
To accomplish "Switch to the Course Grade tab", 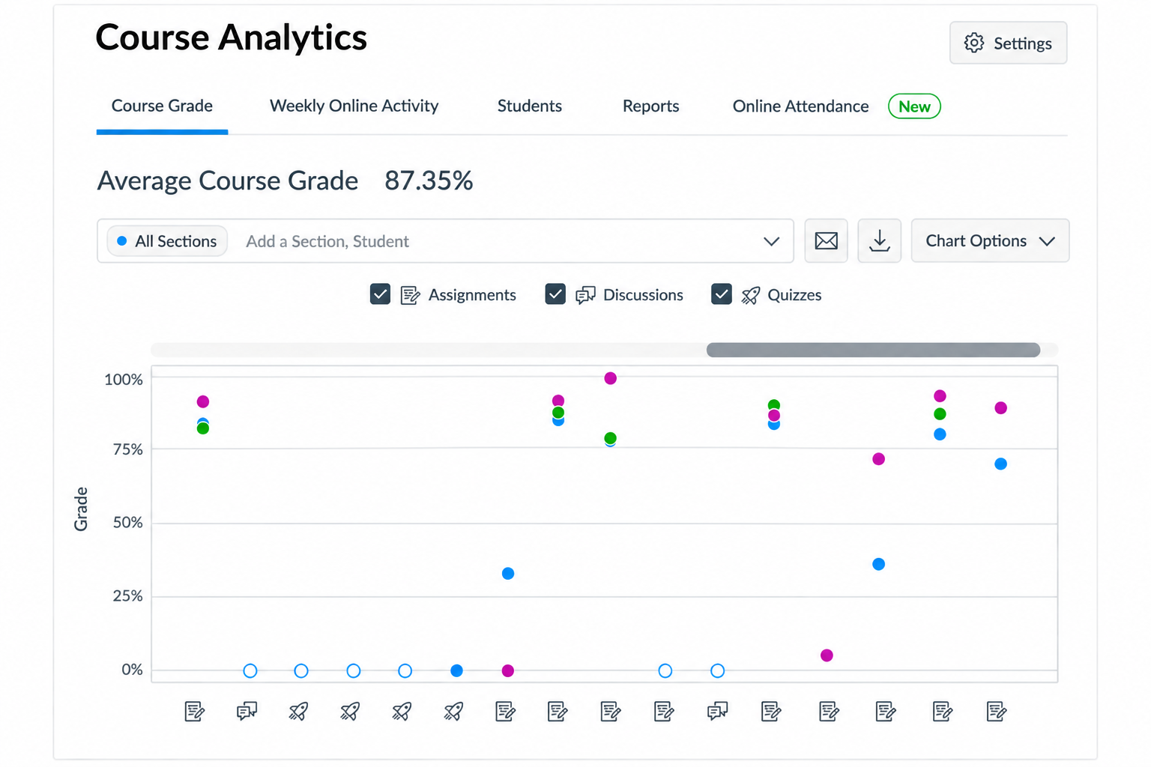I will coord(162,106).
